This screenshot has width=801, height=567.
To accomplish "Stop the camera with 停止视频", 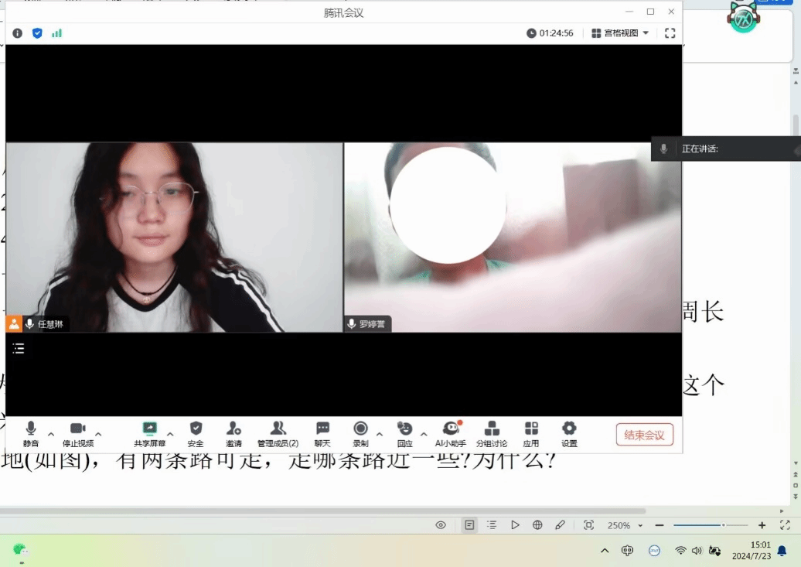I will [x=77, y=433].
